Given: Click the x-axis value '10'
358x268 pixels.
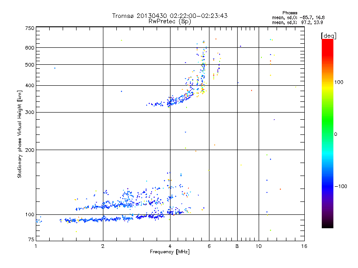Looking at the screenshot, I should [x=259, y=246].
